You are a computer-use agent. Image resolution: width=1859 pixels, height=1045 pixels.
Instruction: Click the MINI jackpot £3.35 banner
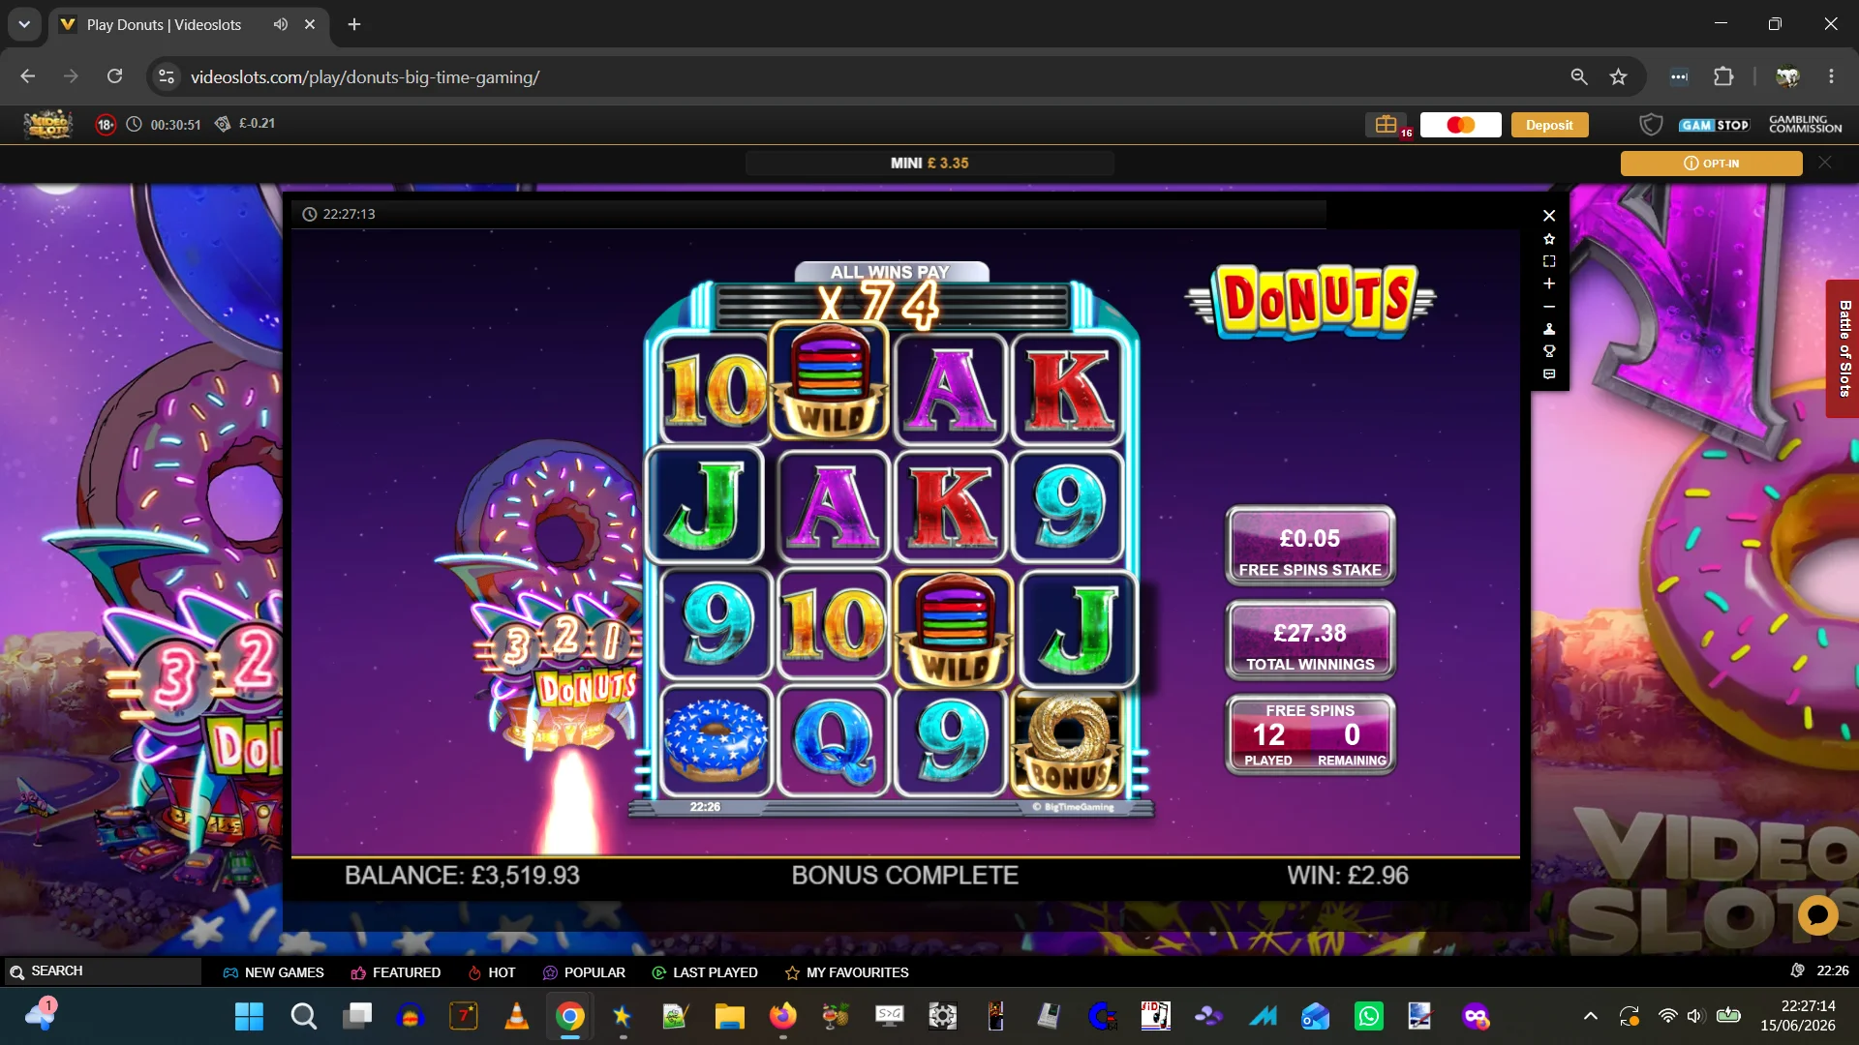point(929,163)
